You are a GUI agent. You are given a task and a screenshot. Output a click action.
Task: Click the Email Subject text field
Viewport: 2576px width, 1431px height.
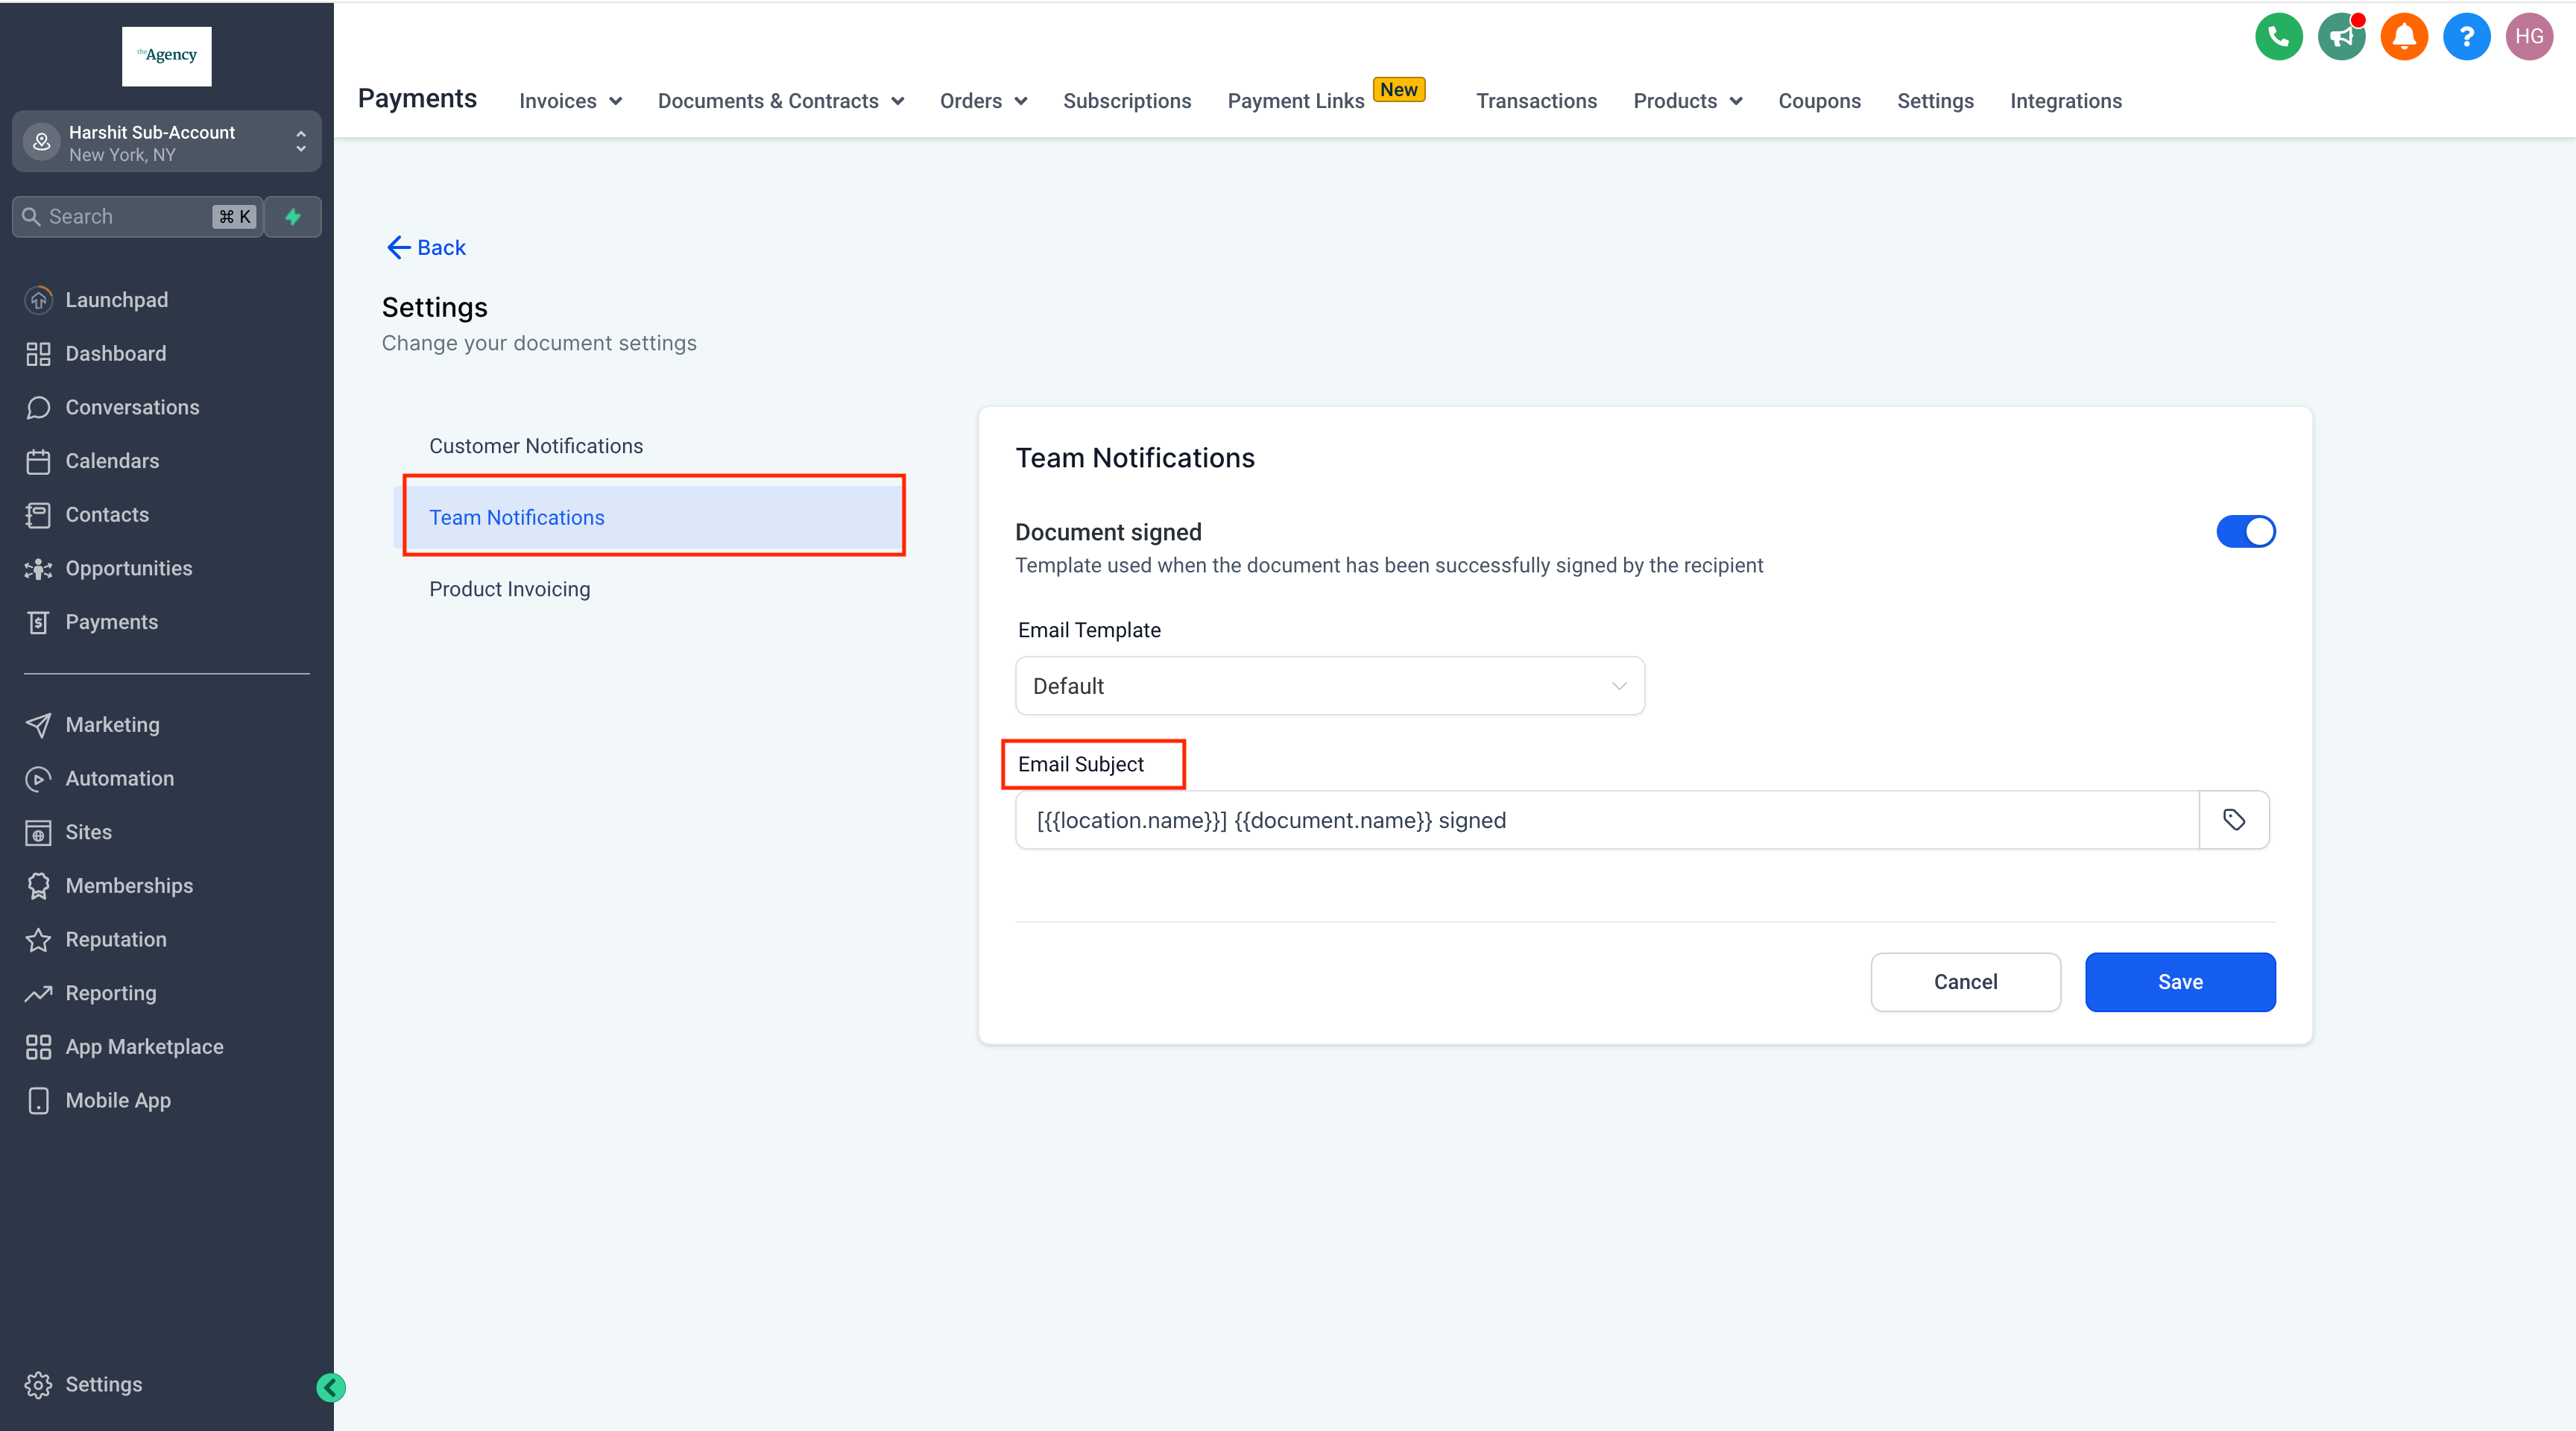(x=1605, y=820)
